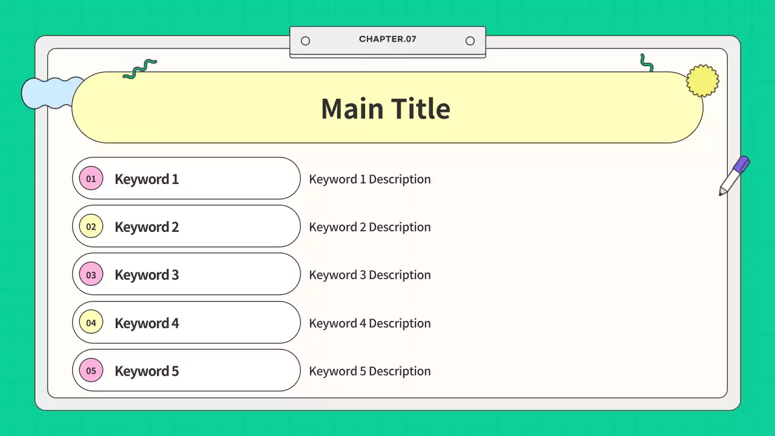Click the purple pencil icon
The height and width of the screenshot is (436, 775).
click(x=734, y=176)
